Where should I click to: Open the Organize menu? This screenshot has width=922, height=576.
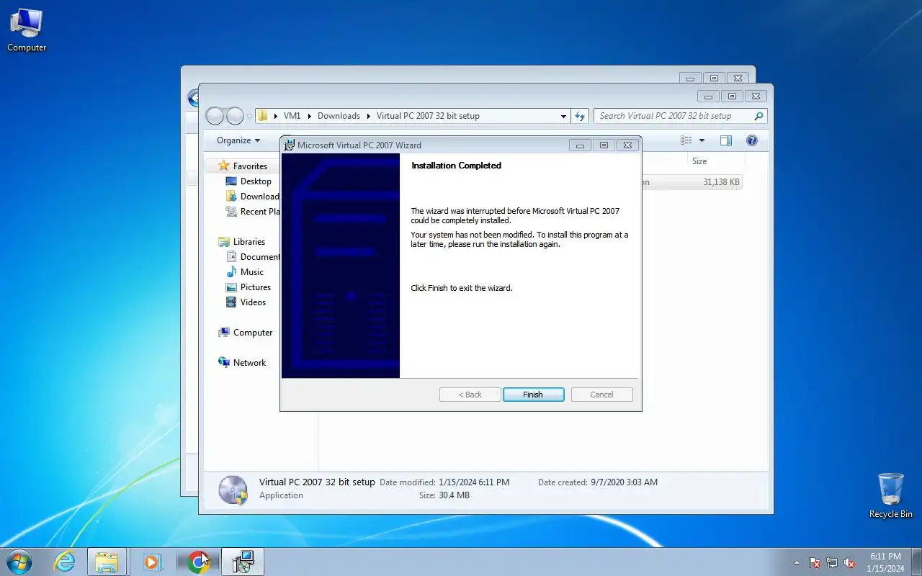(238, 140)
